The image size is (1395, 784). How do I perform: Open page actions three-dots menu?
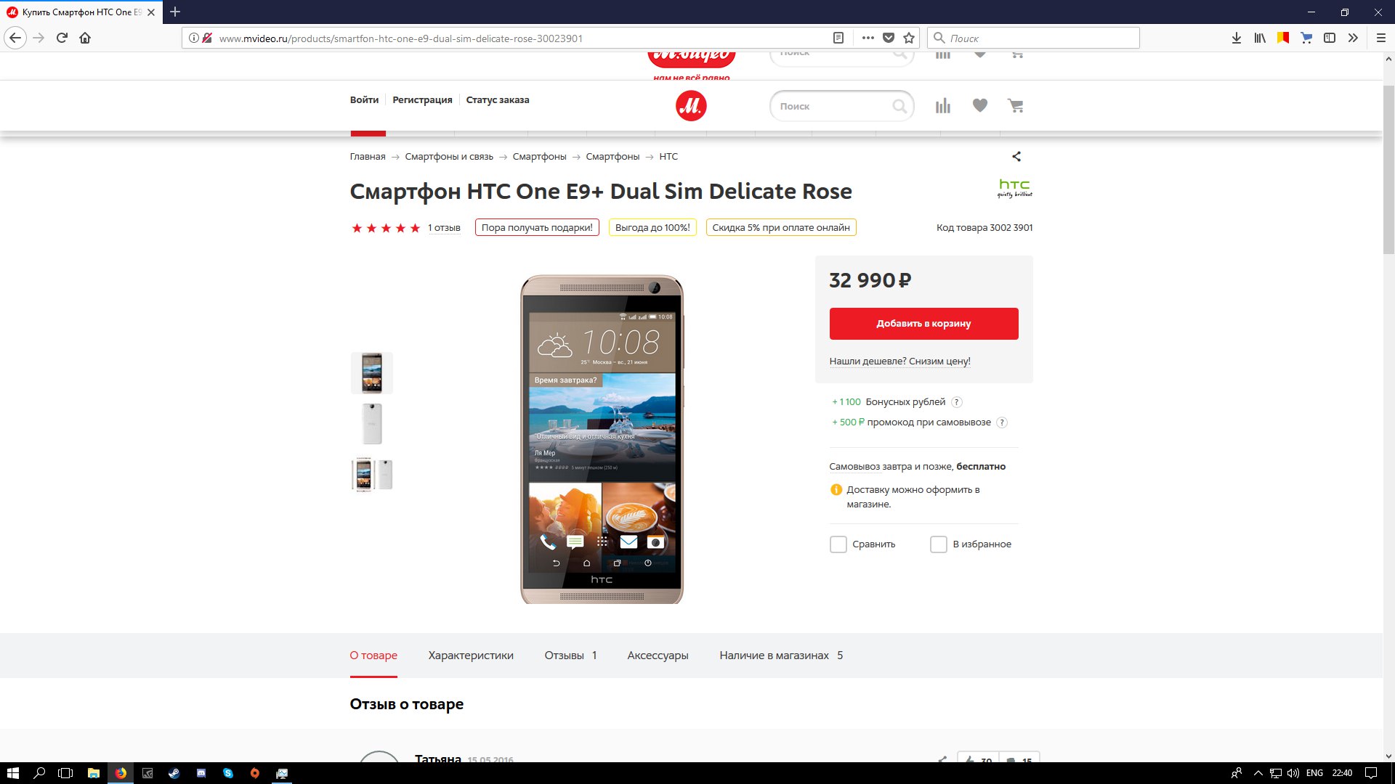[x=868, y=38]
